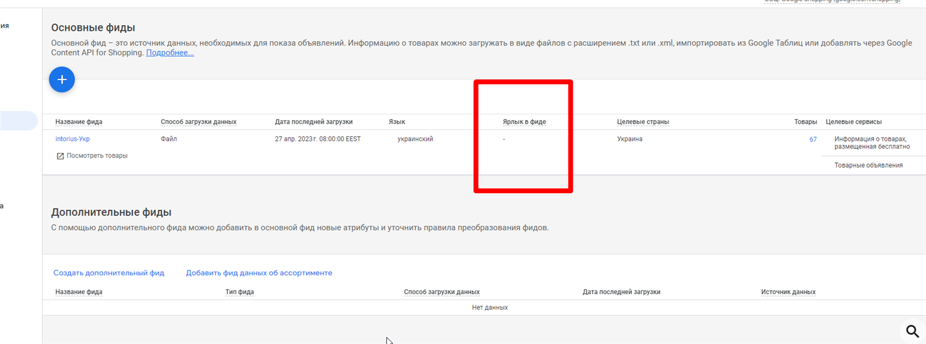Viewport: 926px width, 344px height.
Task: Click Способ загрузки данных header in main feeds
Action: click(198, 122)
